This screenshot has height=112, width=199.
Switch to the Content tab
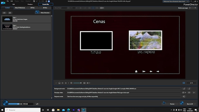(x=7, y=8)
